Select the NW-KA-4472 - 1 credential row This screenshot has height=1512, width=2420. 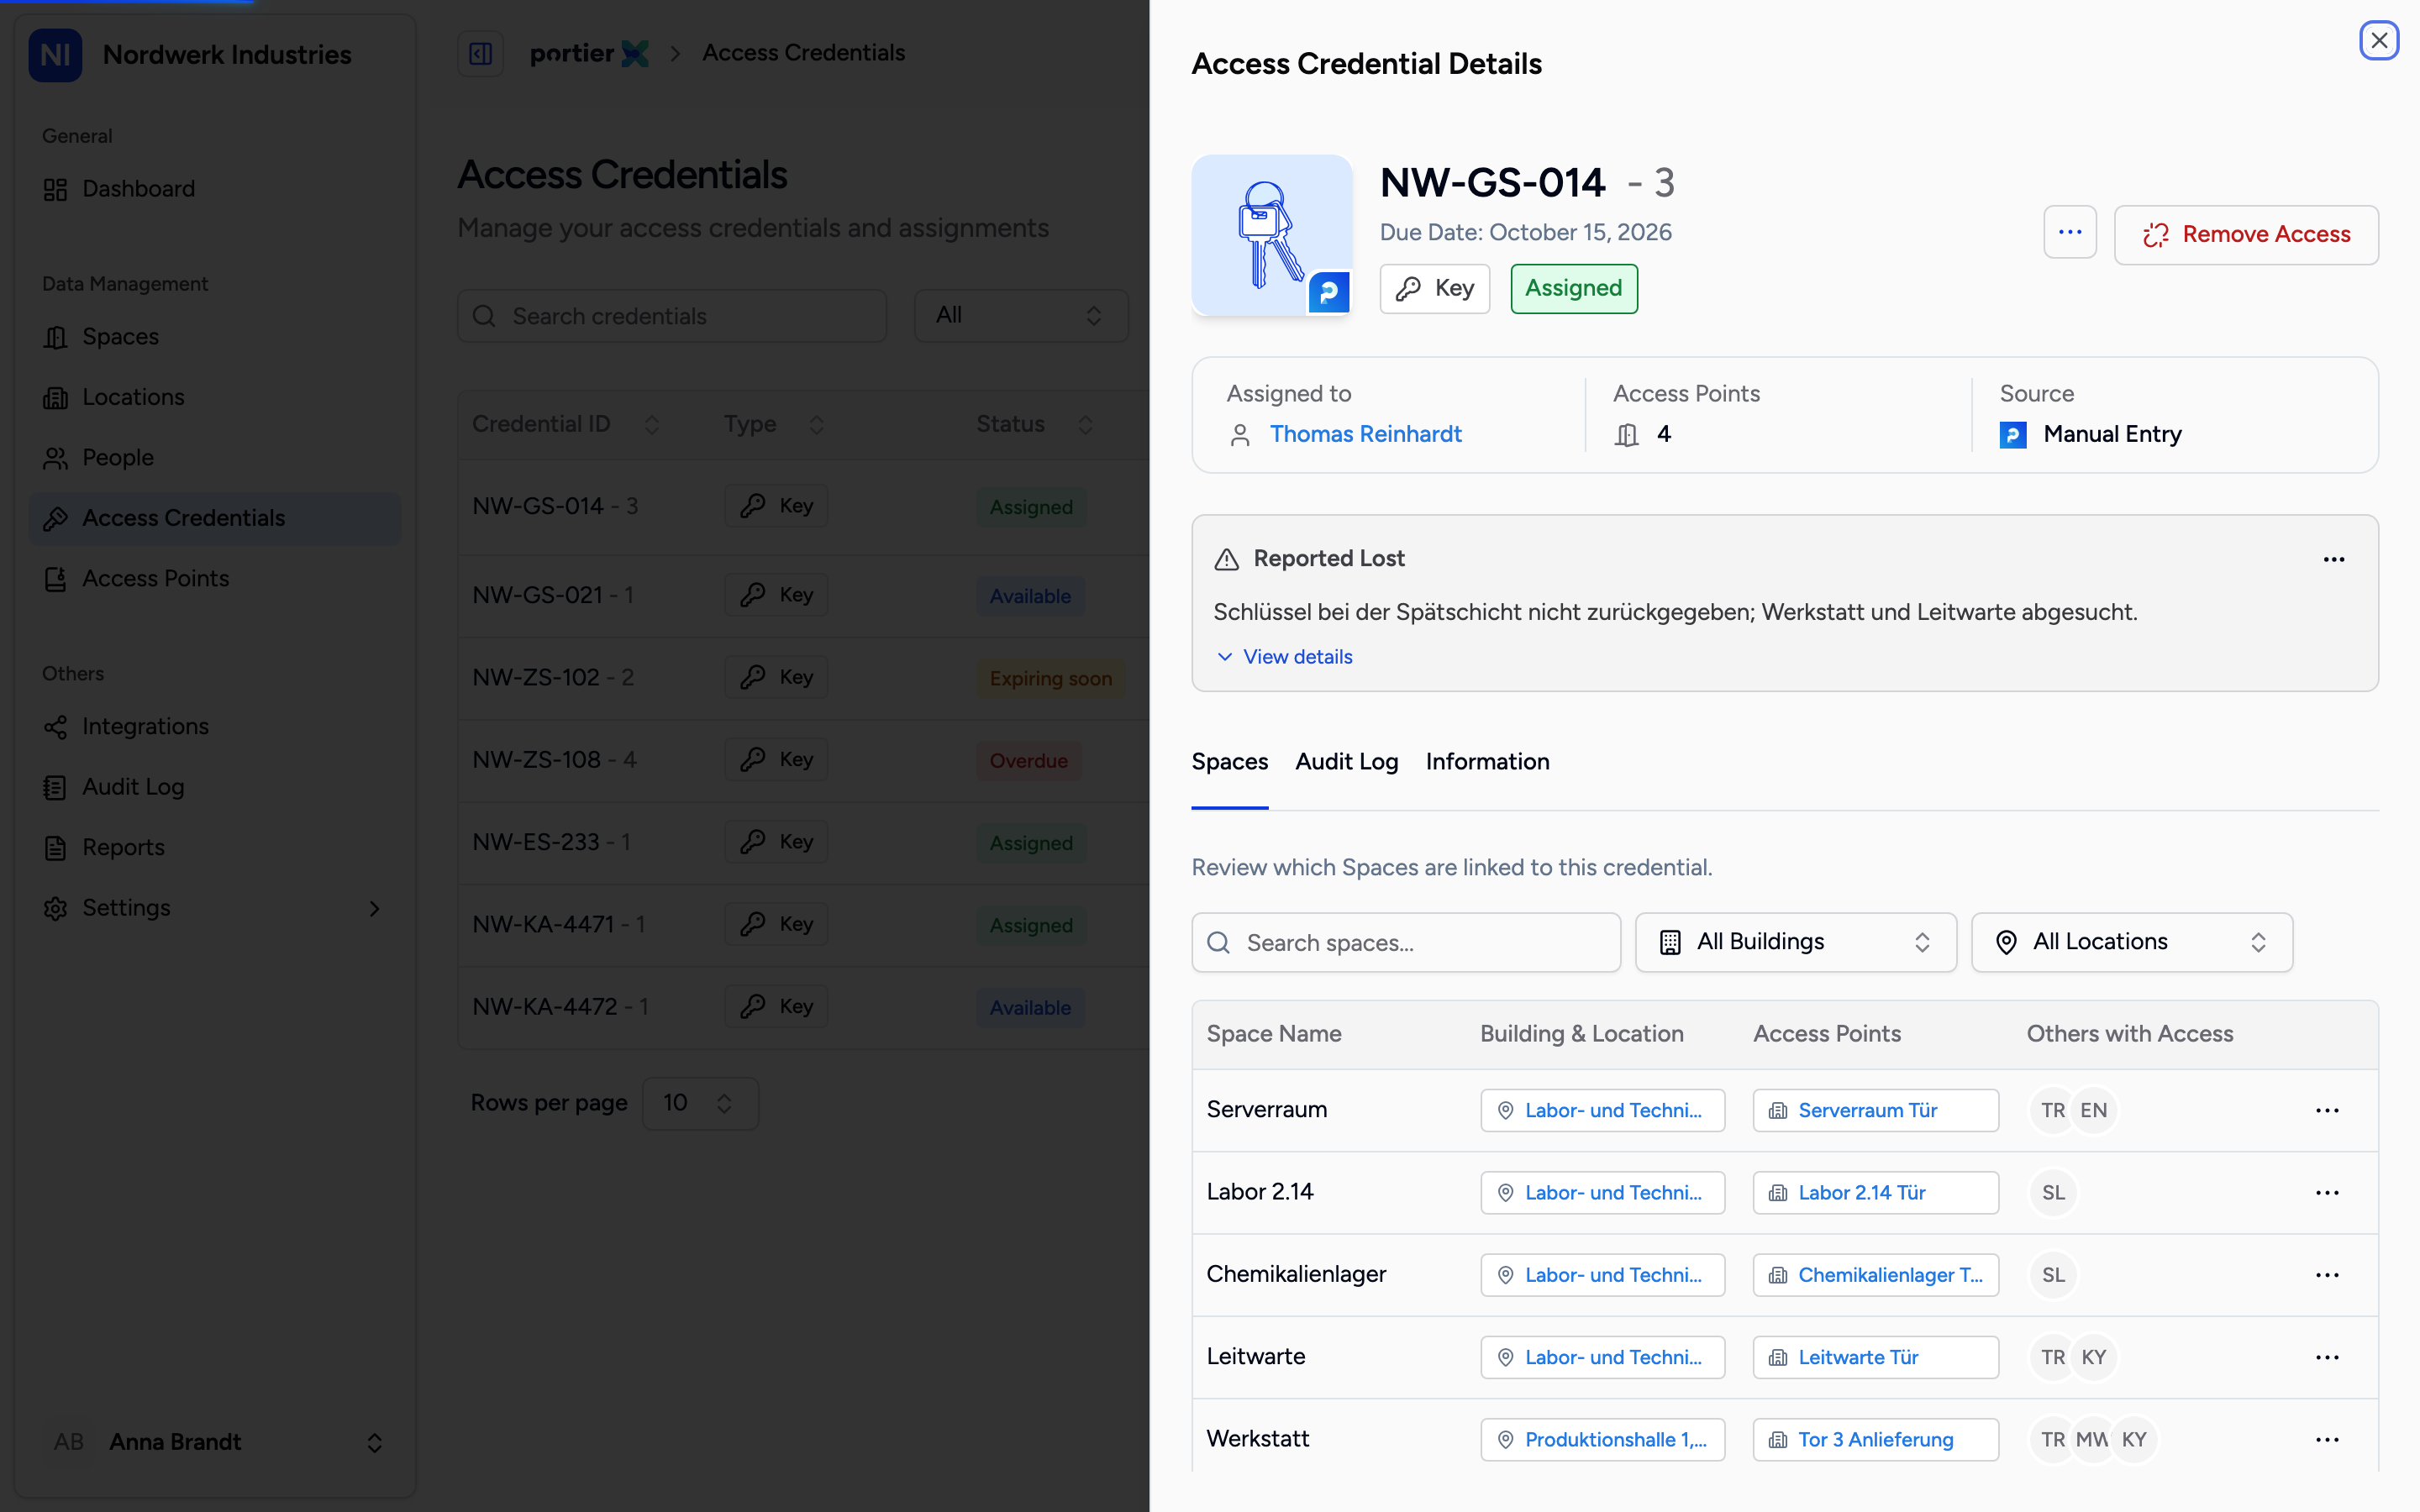pyautogui.click(x=803, y=1007)
